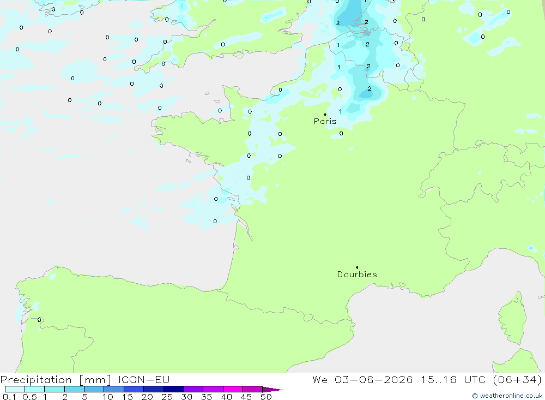Image resolution: width=545 pixels, height=400 pixels.
Task: Click the purple arrow end of the legend
Action: 272,389
